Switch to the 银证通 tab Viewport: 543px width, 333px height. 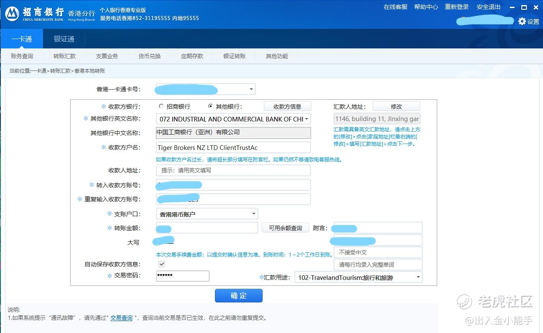64,39
